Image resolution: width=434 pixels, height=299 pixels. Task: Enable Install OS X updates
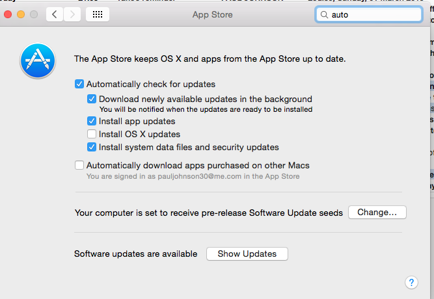point(92,134)
